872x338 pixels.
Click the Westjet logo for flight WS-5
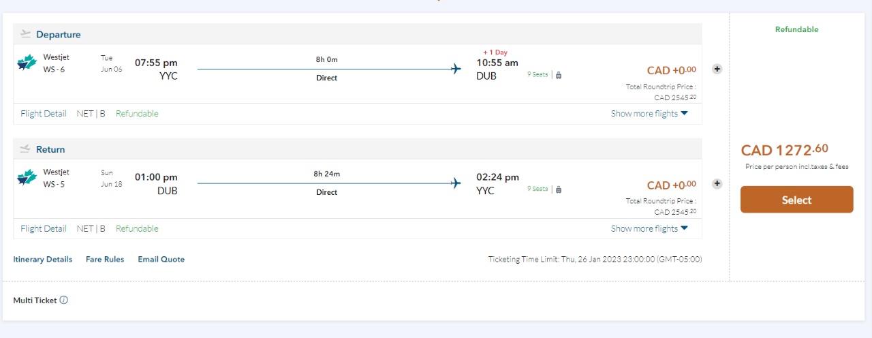27,178
